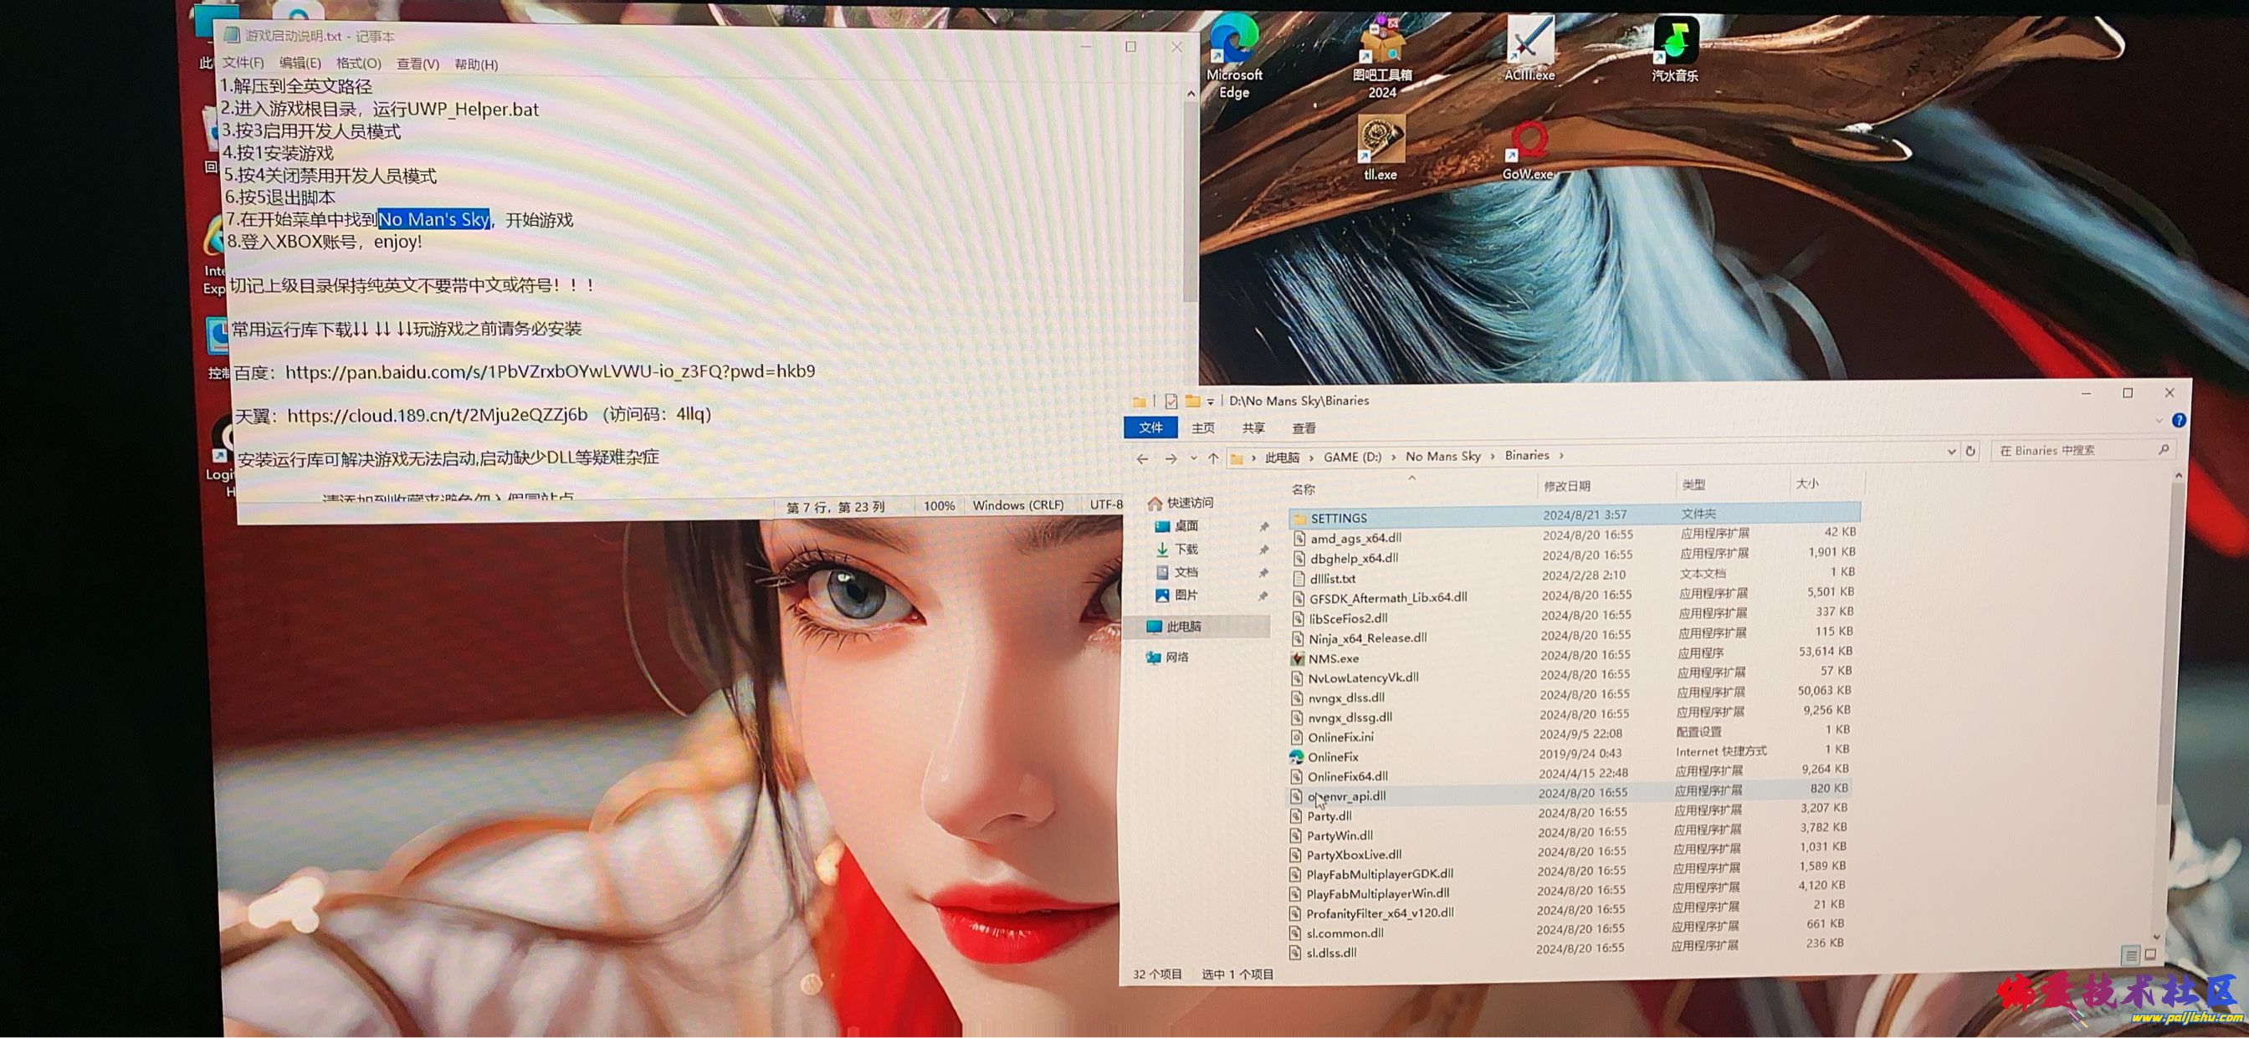The height and width of the screenshot is (1038, 2249).
Task: Navigate up one folder level in Explorer
Action: [x=1212, y=458]
